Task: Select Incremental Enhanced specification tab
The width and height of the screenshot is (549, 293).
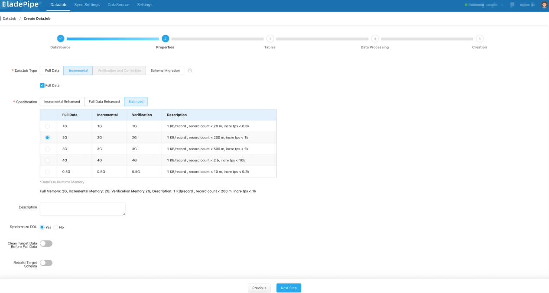Action: (62, 101)
